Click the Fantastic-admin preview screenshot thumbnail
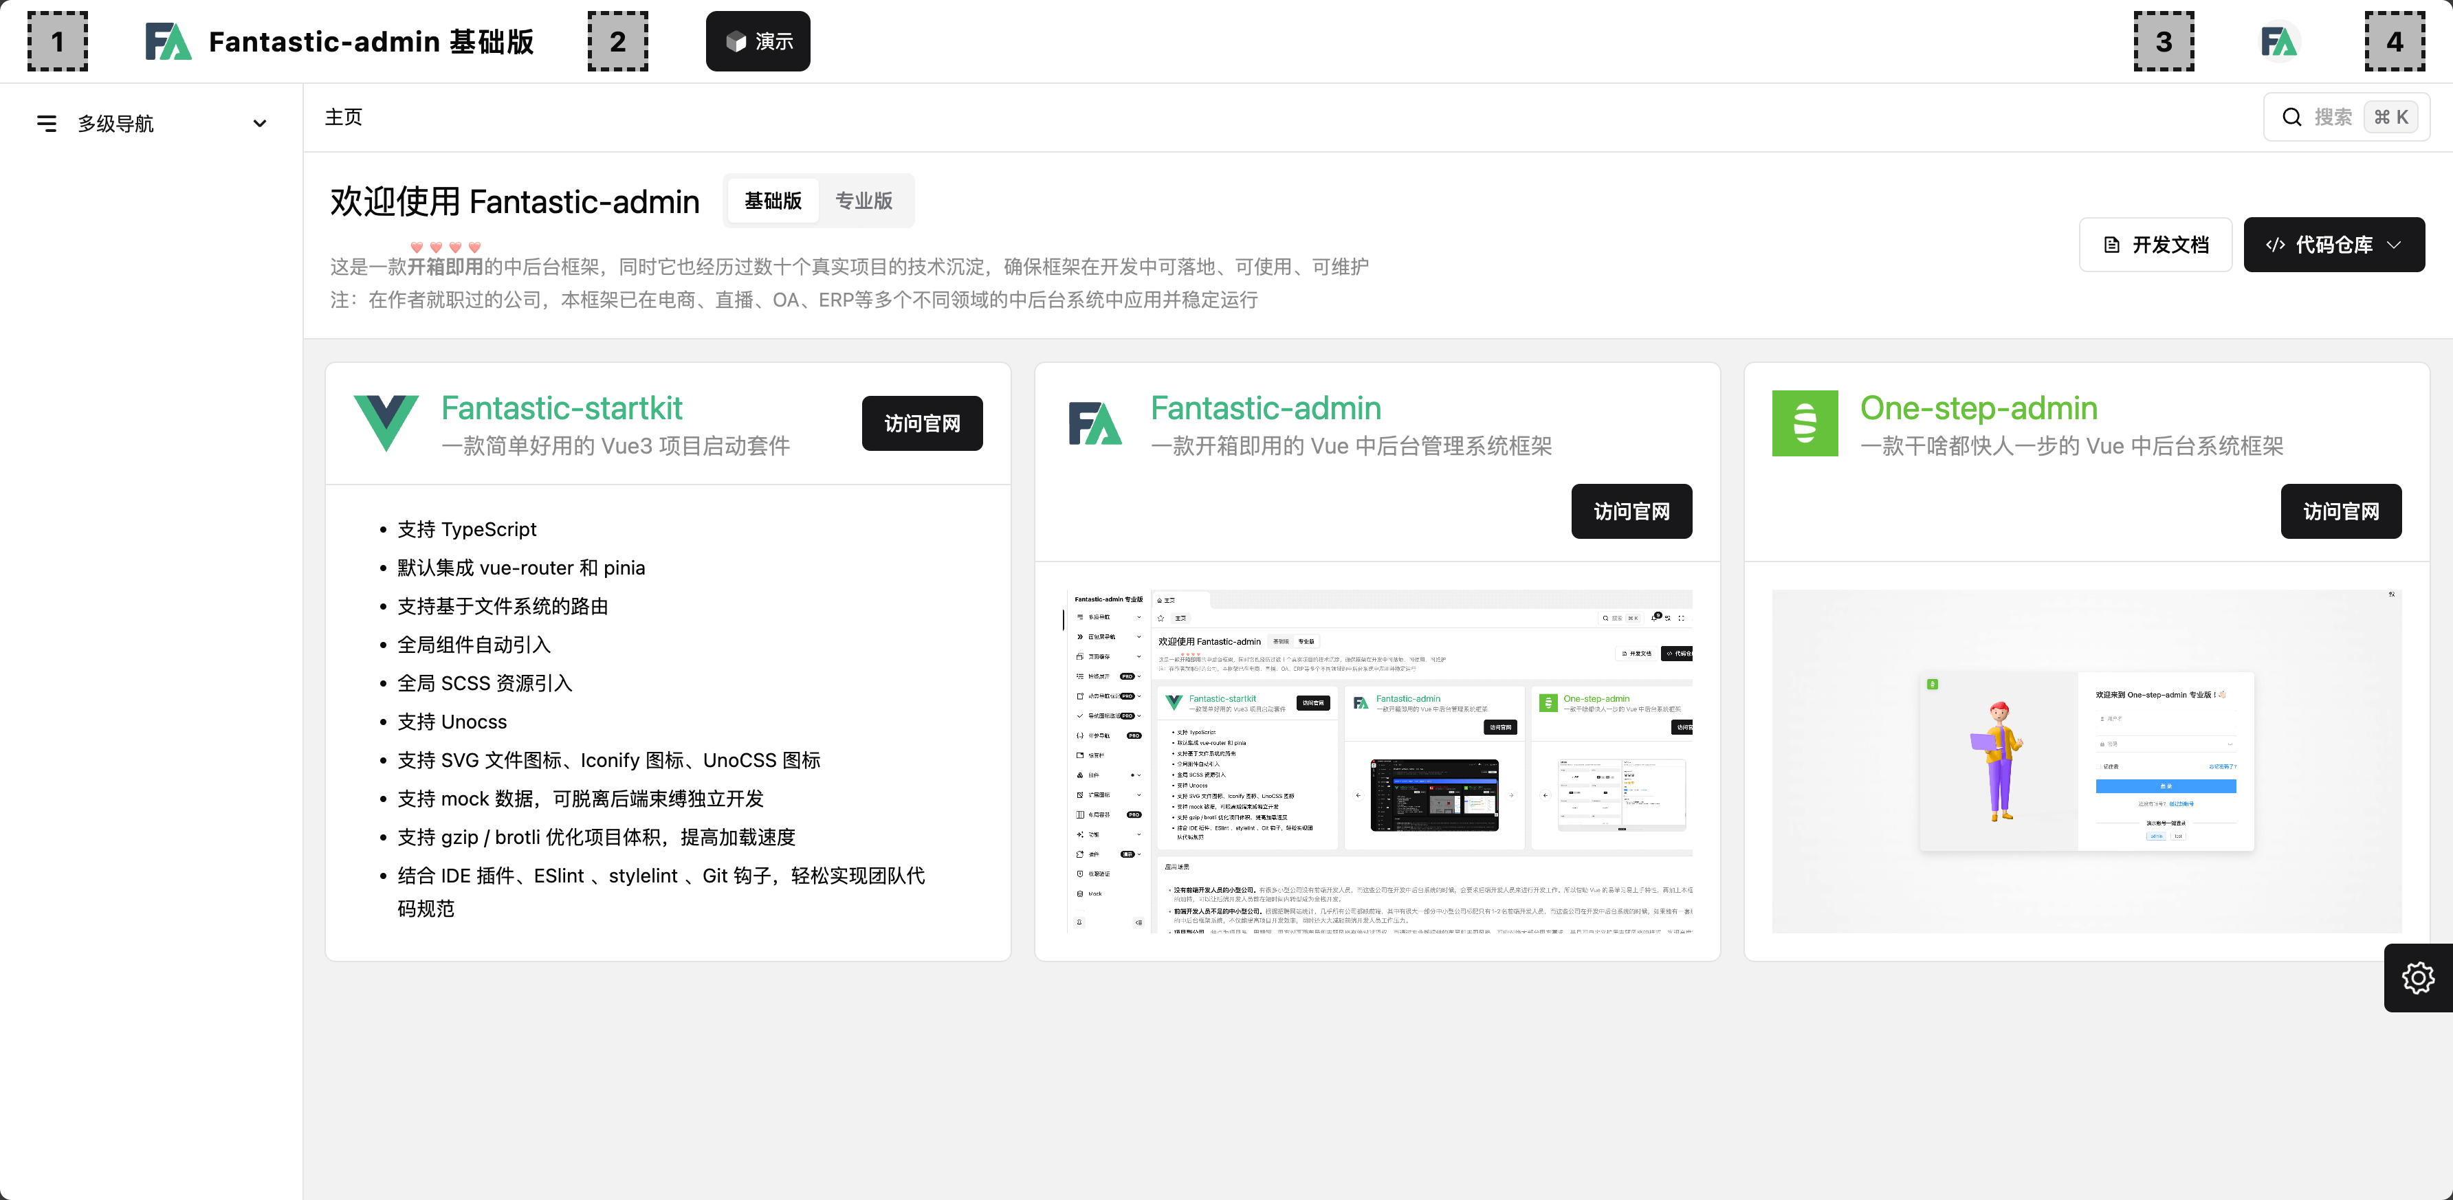This screenshot has height=1200, width=2453. [1378, 762]
